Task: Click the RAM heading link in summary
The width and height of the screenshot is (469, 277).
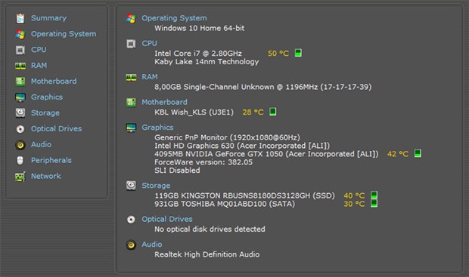Action: 150,77
